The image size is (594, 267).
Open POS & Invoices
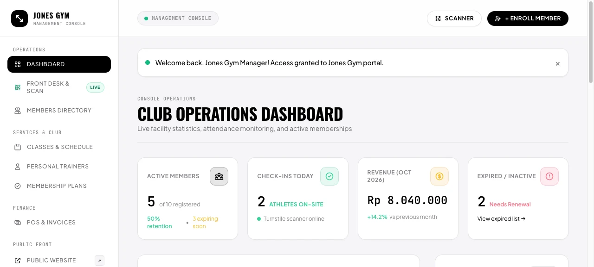(x=59, y=223)
